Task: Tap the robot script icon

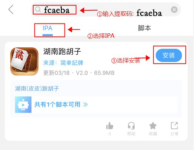Action: pos(23,105)
